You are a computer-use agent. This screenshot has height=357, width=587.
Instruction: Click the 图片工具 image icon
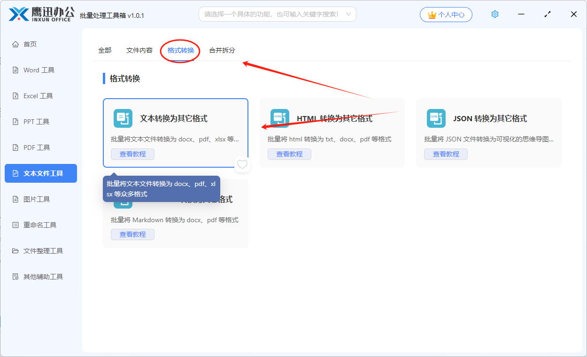pyautogui.click(x=15, y=199)
